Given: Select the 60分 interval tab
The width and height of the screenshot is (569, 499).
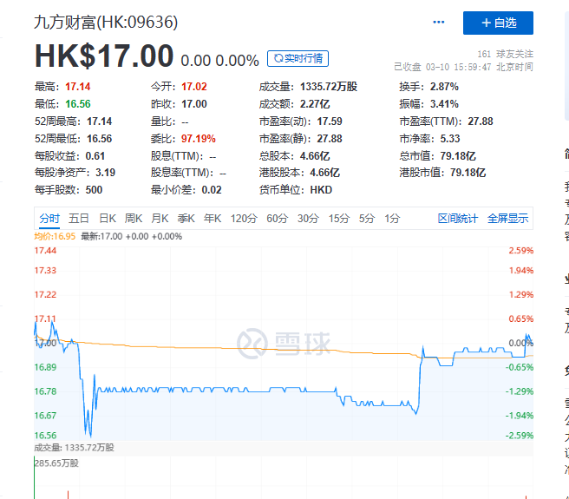Looking at the screenshot, I should (x=278, y=219).
